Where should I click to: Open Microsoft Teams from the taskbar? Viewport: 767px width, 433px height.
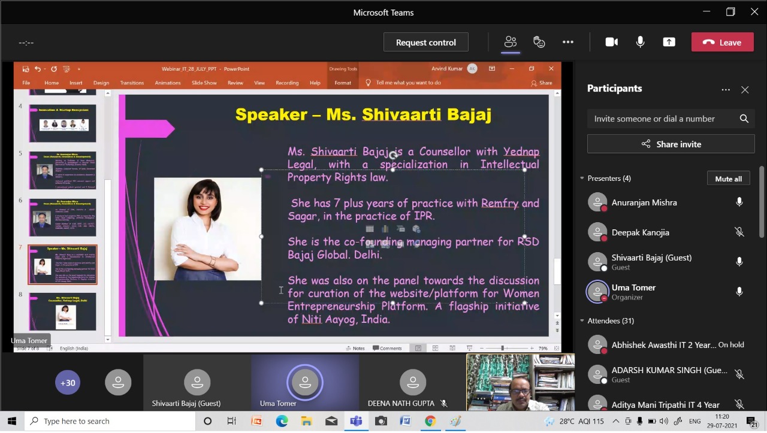[356, 421]
